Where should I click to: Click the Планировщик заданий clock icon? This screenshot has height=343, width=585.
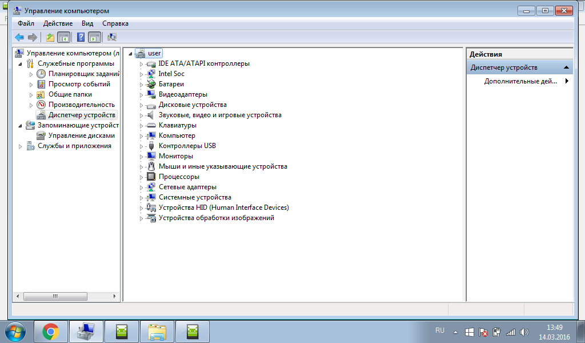(x=41, y=74)
